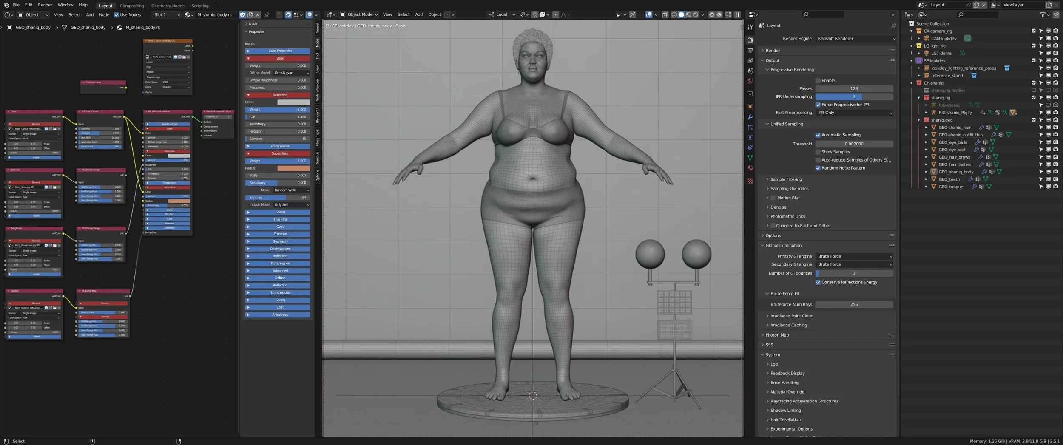Toggle Use Nodes checkbox

[117, 14]
